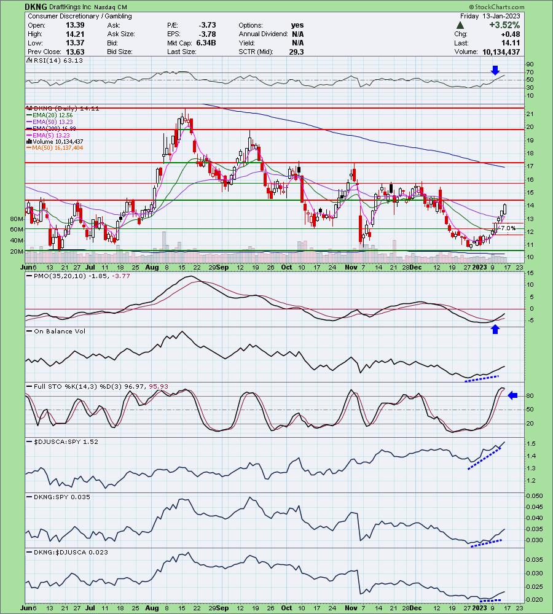Select the P/E value -3.73
Image resolution: width=553 pixels, height=614 pixels.
[207, 25]
